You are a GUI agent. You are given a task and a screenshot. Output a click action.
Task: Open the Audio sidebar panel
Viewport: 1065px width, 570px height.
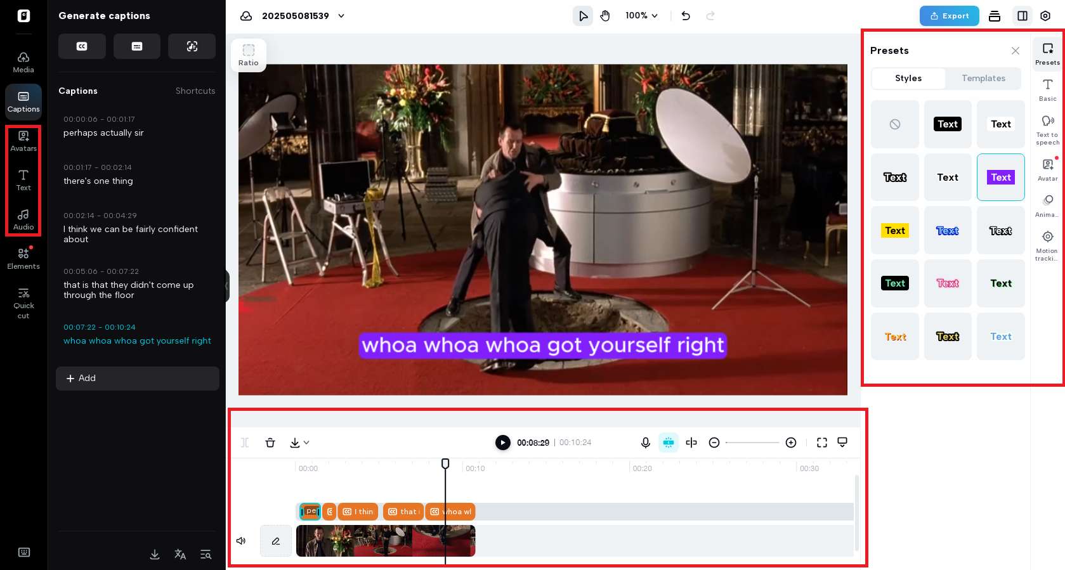(x=23, y=219)
